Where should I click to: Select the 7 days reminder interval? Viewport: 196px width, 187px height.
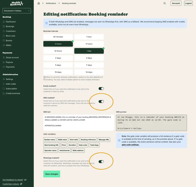[x=89, y=65]
